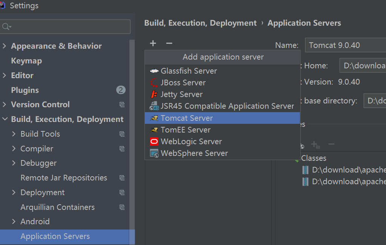Viewport: 386px width, 245px height.
Task: Choose Jetty Server from the list
Action: tap(223, 94)
